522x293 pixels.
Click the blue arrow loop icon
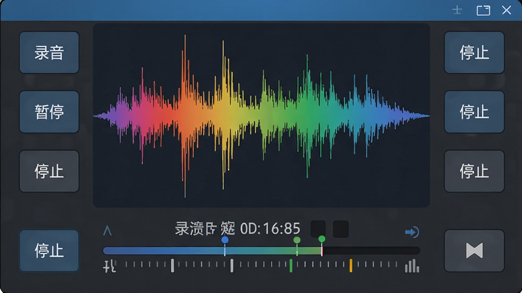[412, 232]
